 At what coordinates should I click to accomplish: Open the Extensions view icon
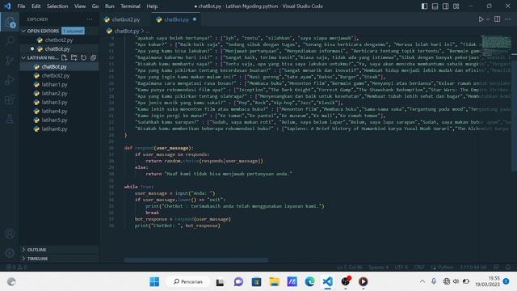click(10, 99)
